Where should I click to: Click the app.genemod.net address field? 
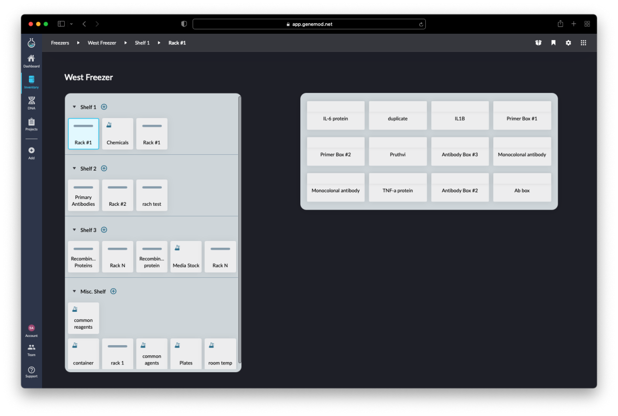[x=309, y=24]
